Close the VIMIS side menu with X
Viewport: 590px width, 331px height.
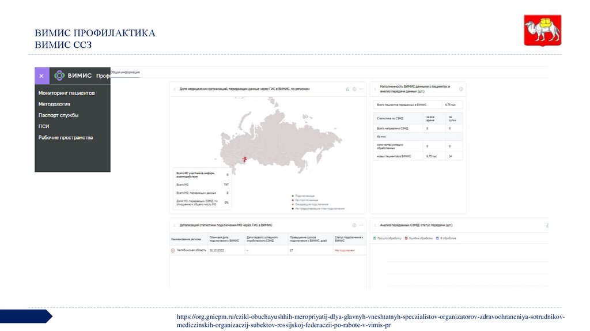point(40,76)
